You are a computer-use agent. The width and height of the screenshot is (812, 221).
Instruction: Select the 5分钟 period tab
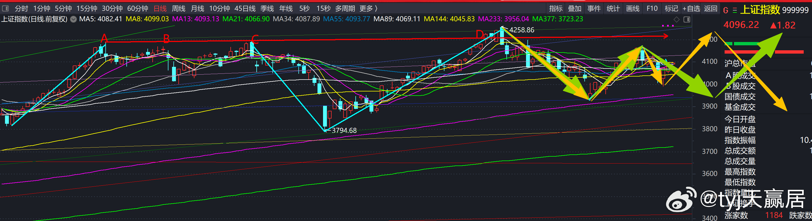pos(63,9)
